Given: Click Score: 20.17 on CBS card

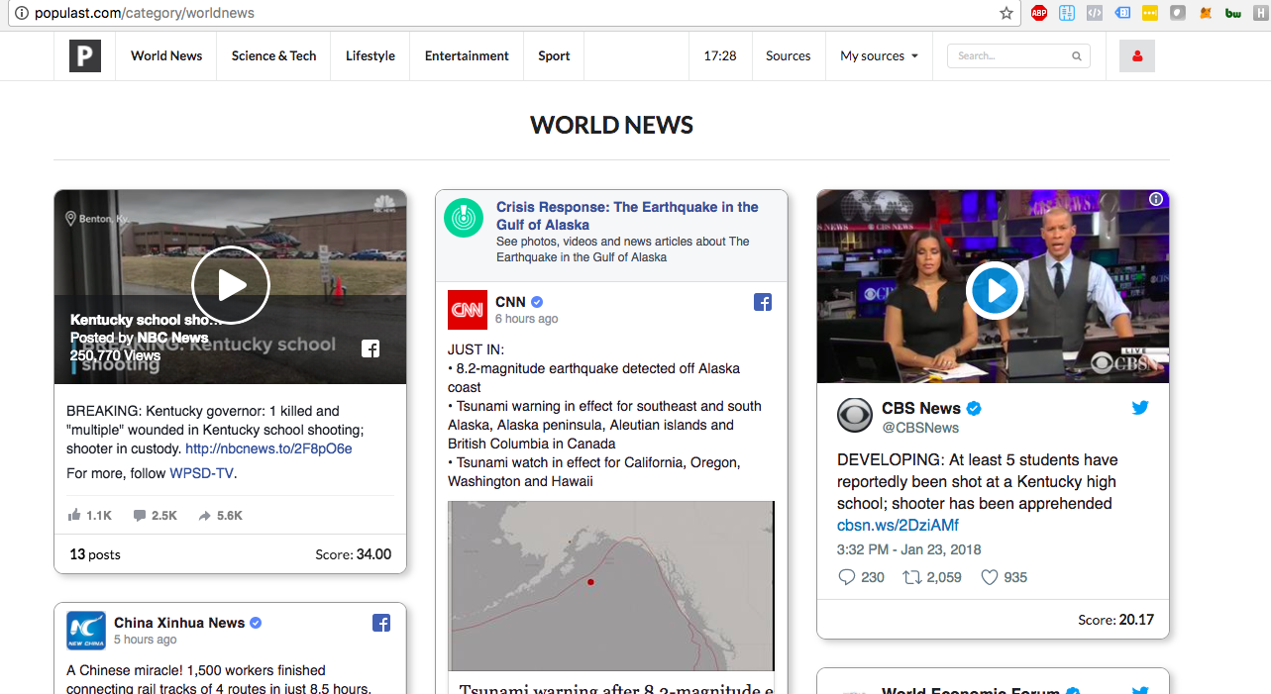Looking at the screenshot, I should pyautogui.click(x=1116, y=620).
